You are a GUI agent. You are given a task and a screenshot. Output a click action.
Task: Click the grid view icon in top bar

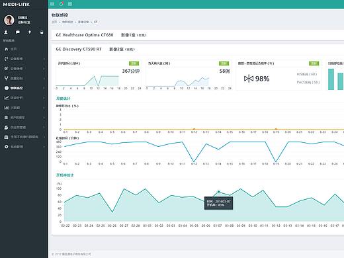click(70, 4)
